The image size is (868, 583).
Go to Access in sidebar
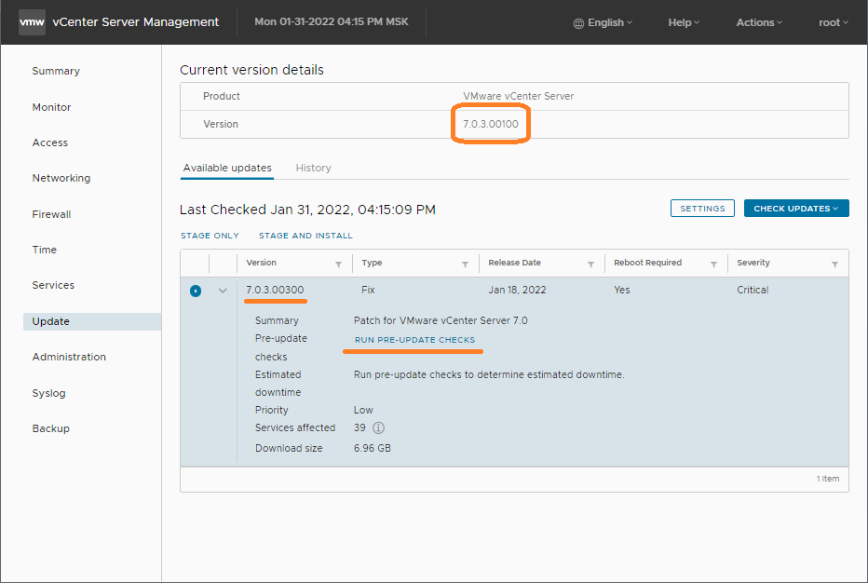pos(49,142)
